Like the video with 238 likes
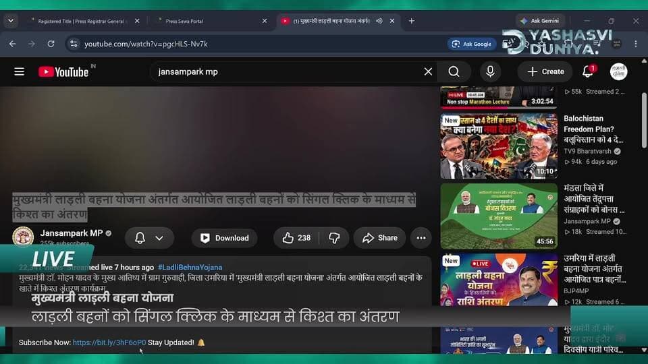 (x=296, y=238)
